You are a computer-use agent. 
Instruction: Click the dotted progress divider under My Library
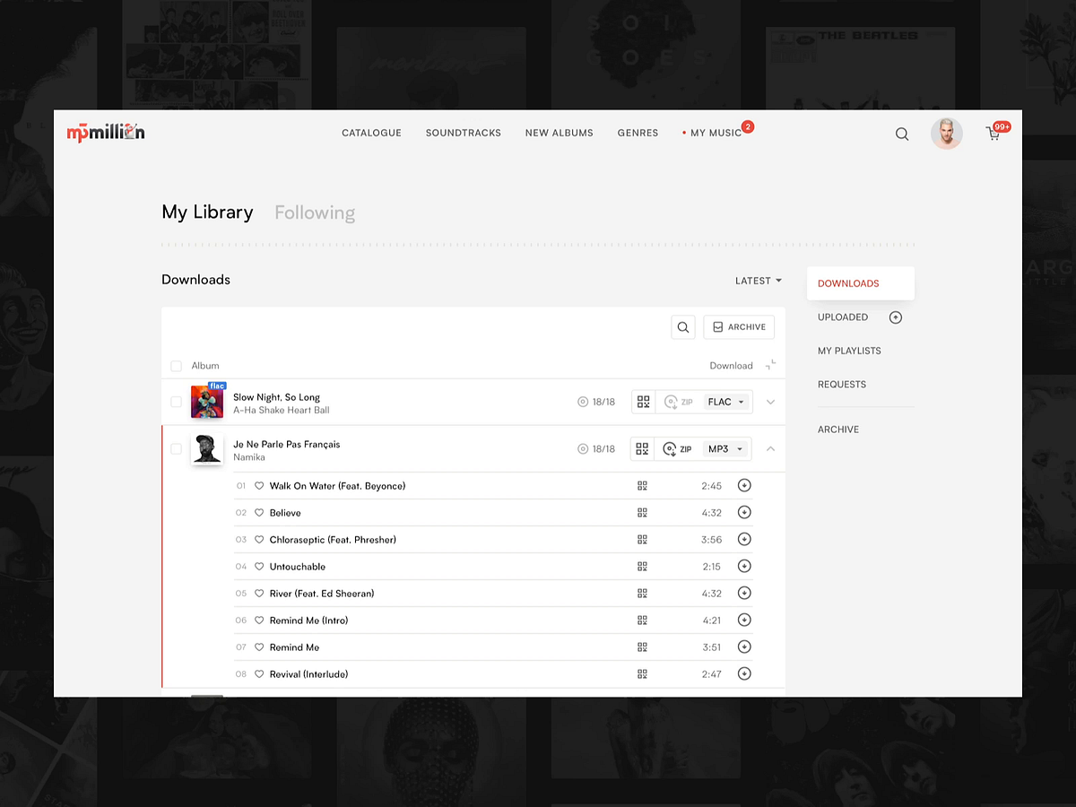click(538, 244)
